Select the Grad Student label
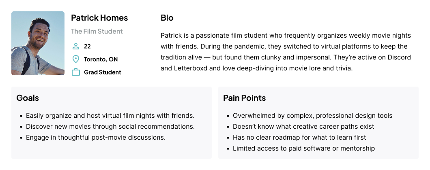430x170 pixels. click(102, 72)
